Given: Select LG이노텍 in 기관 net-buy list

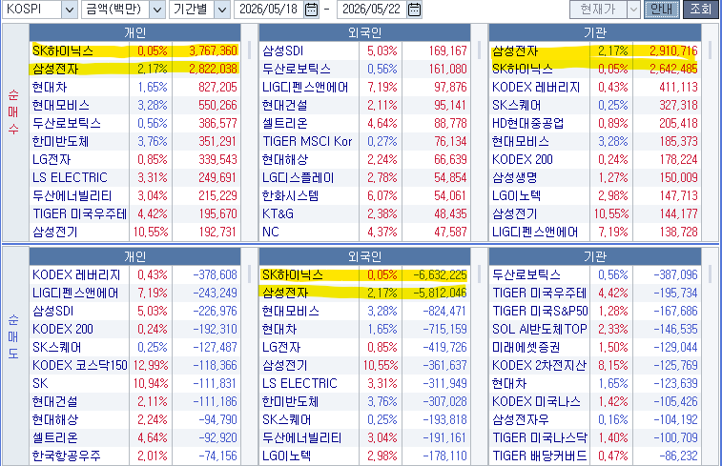Looking at the screenshot, I should (516, 195).
